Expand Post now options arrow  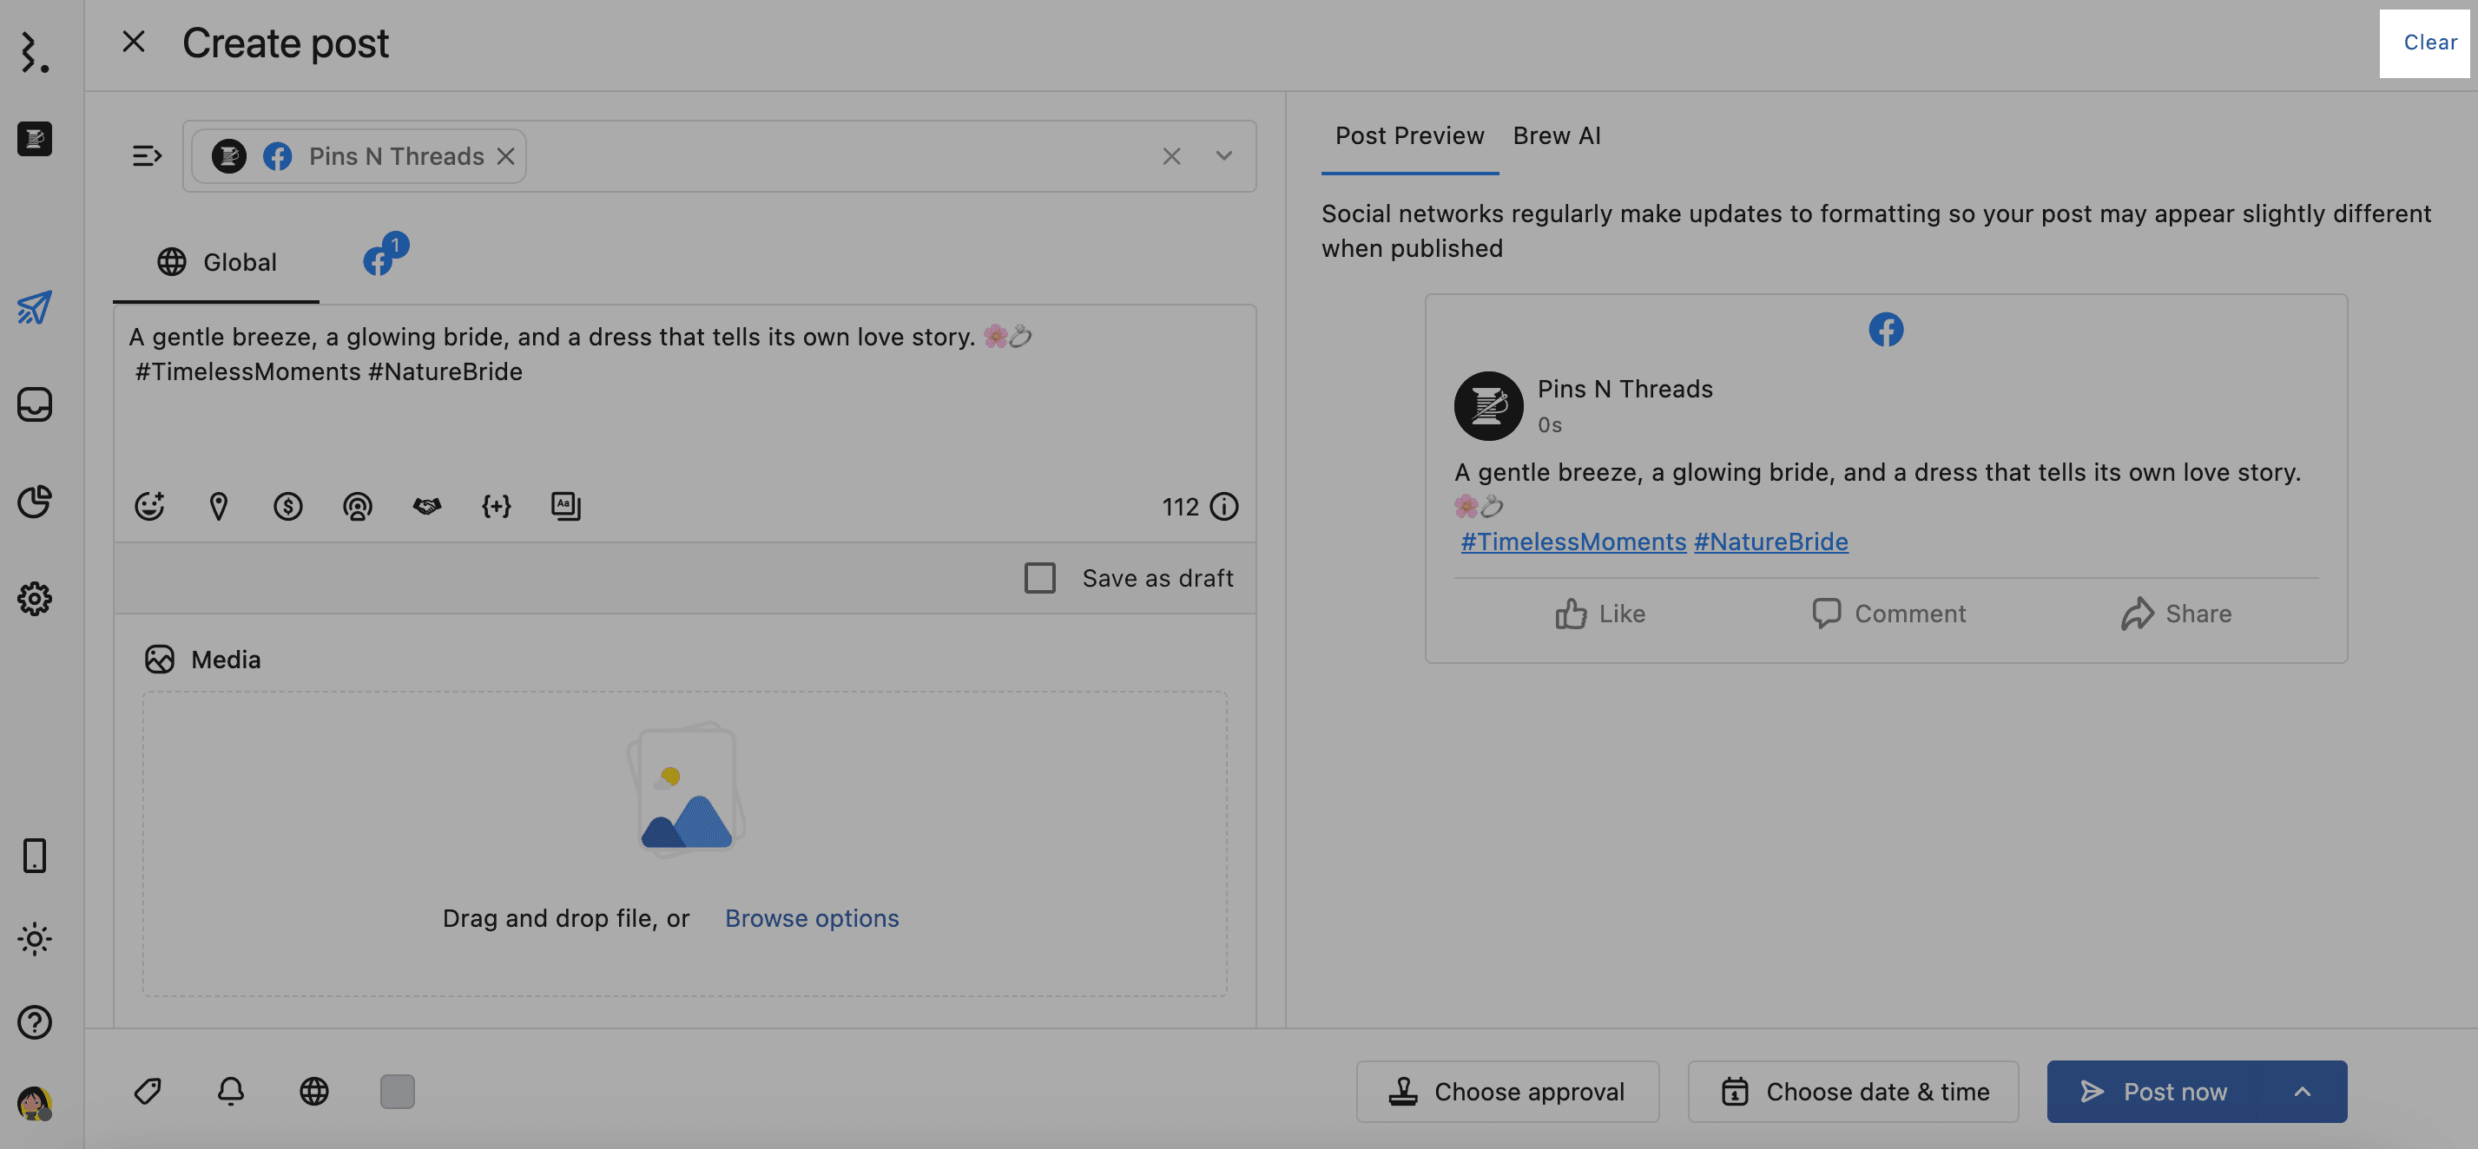click(x=2302, y=1092)
